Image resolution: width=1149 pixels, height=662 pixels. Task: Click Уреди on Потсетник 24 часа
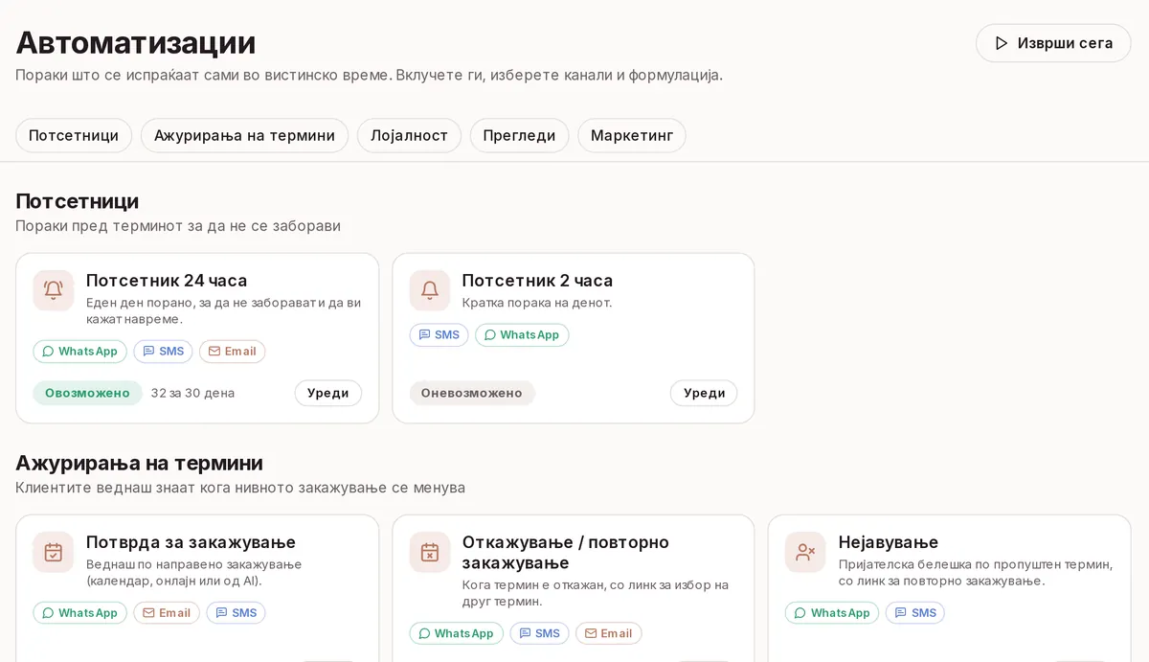point(328,393)
